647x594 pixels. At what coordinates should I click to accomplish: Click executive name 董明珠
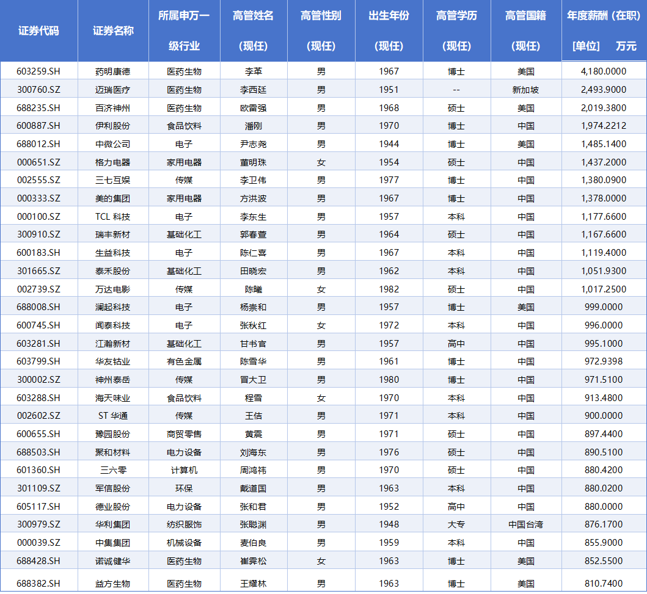pyautogui.click(x=253, y=162)
